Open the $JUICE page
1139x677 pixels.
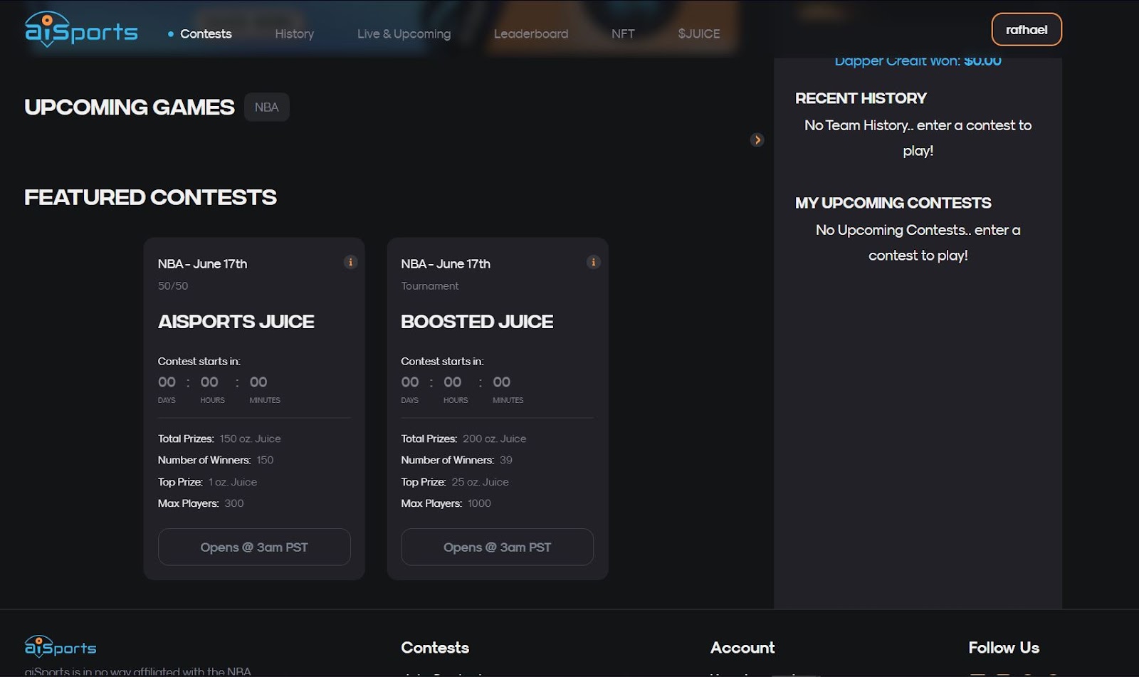(x=698, y=33)
